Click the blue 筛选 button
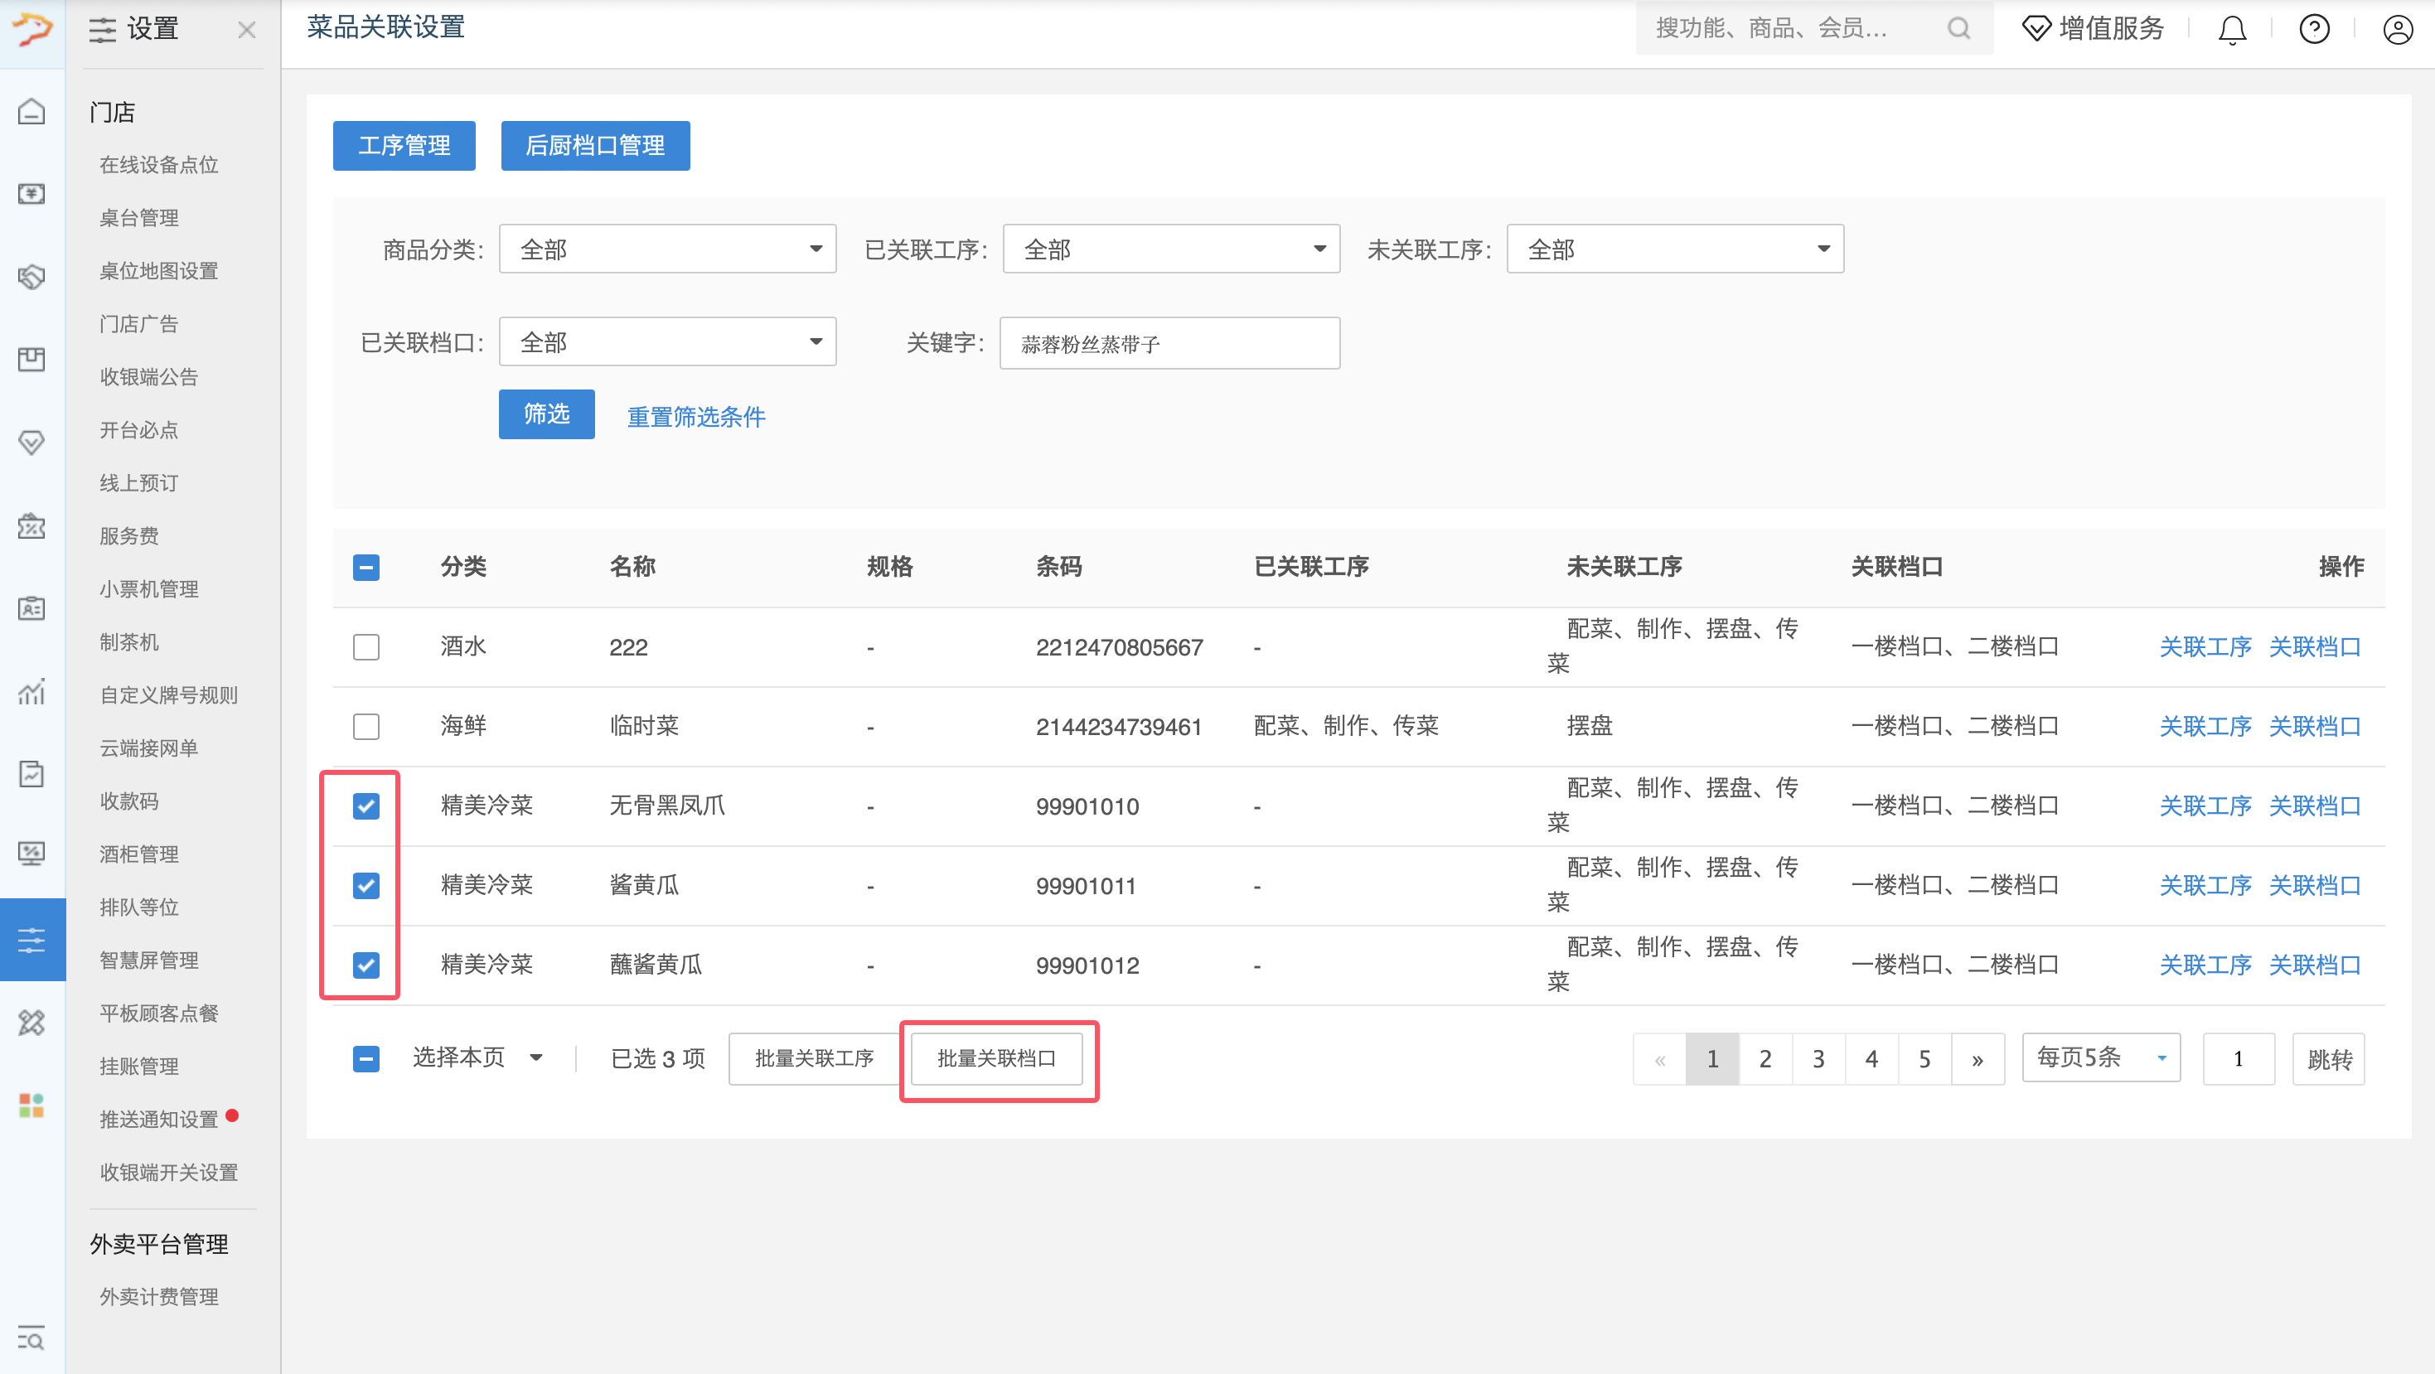The image size is (2435, 1374). pyautogui.click(x=546, y=414)
